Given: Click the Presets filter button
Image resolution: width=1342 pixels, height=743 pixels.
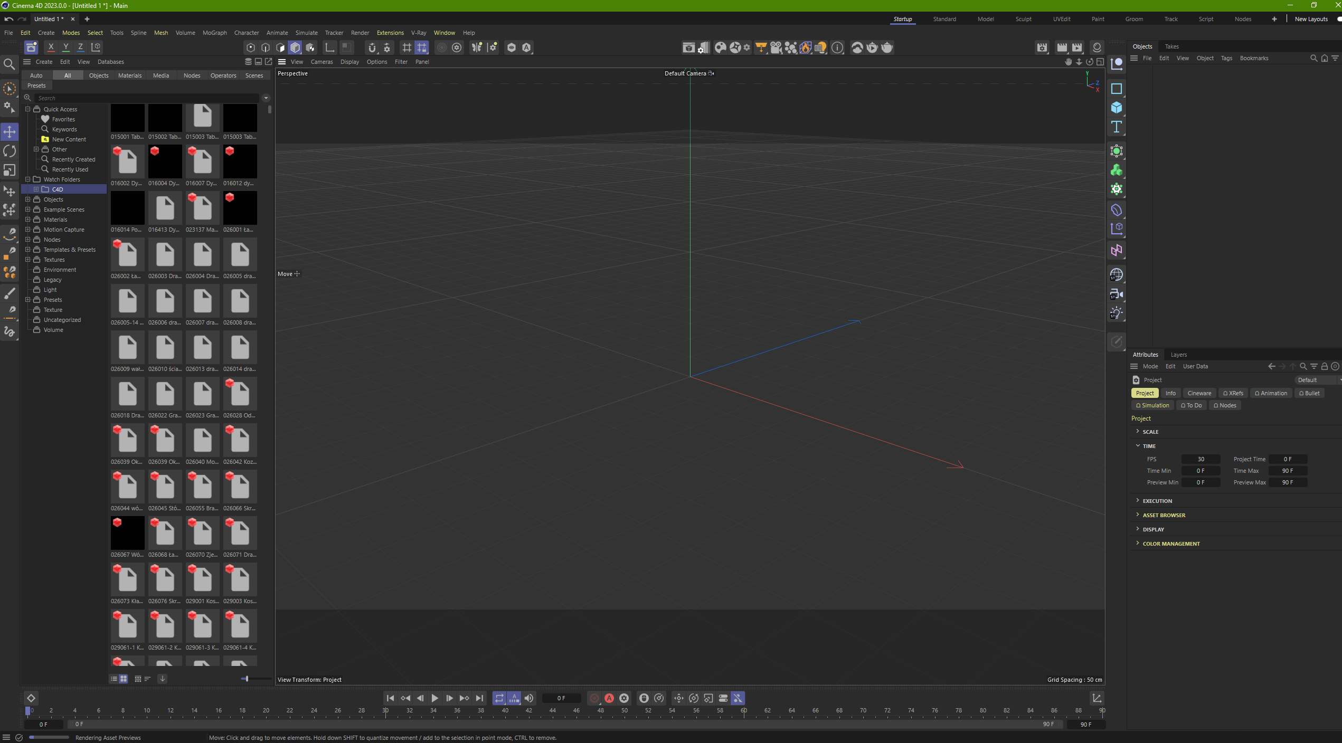Looking at the screenshot, I should (36, 85).
